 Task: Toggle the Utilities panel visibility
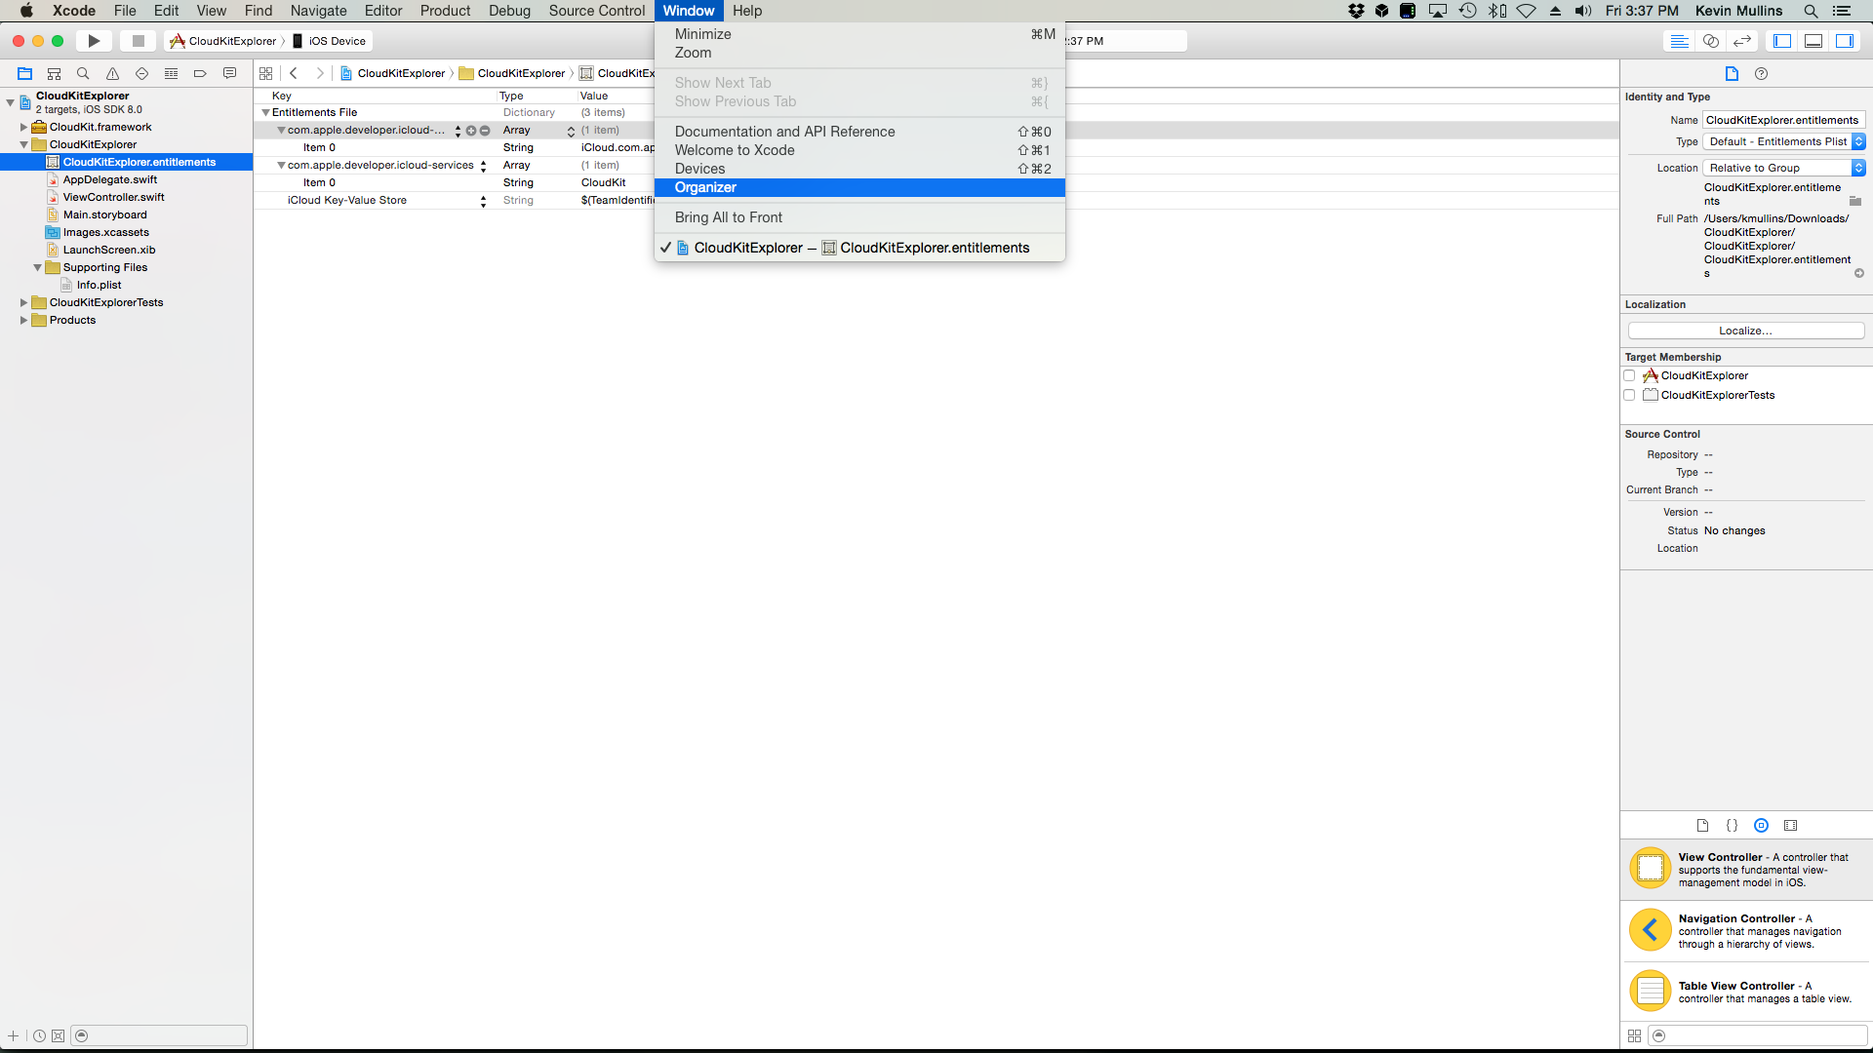[x=1845, y=41]
